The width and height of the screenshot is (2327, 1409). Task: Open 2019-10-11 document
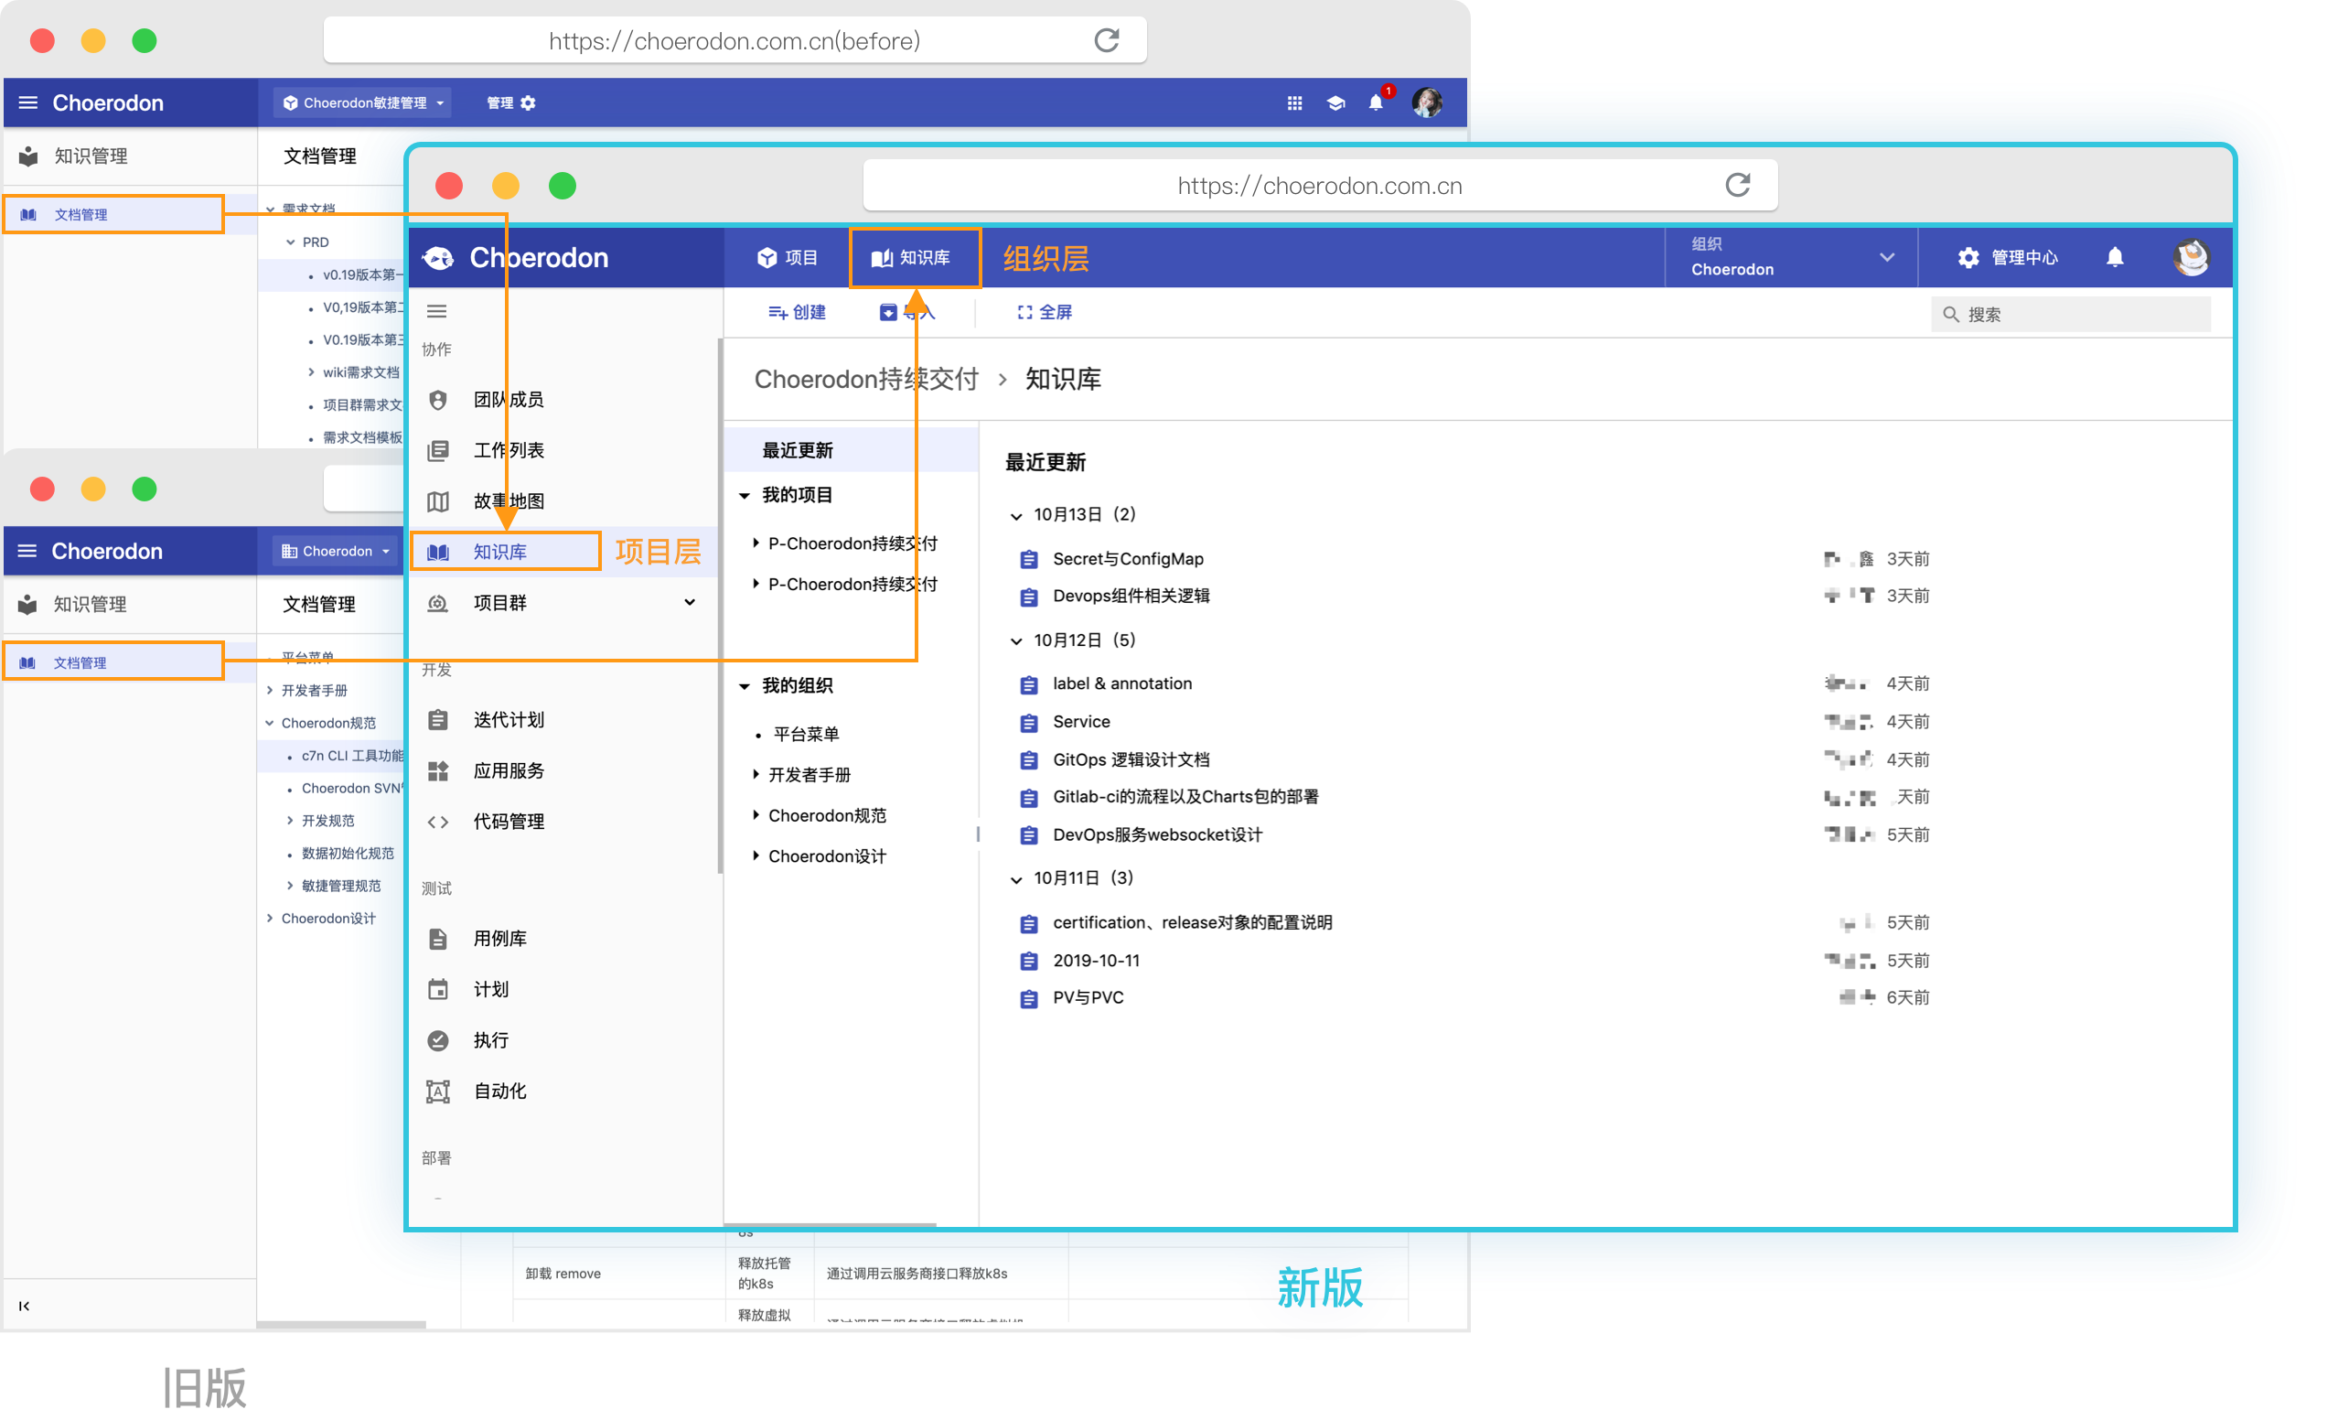click(x=1096, y=961)
